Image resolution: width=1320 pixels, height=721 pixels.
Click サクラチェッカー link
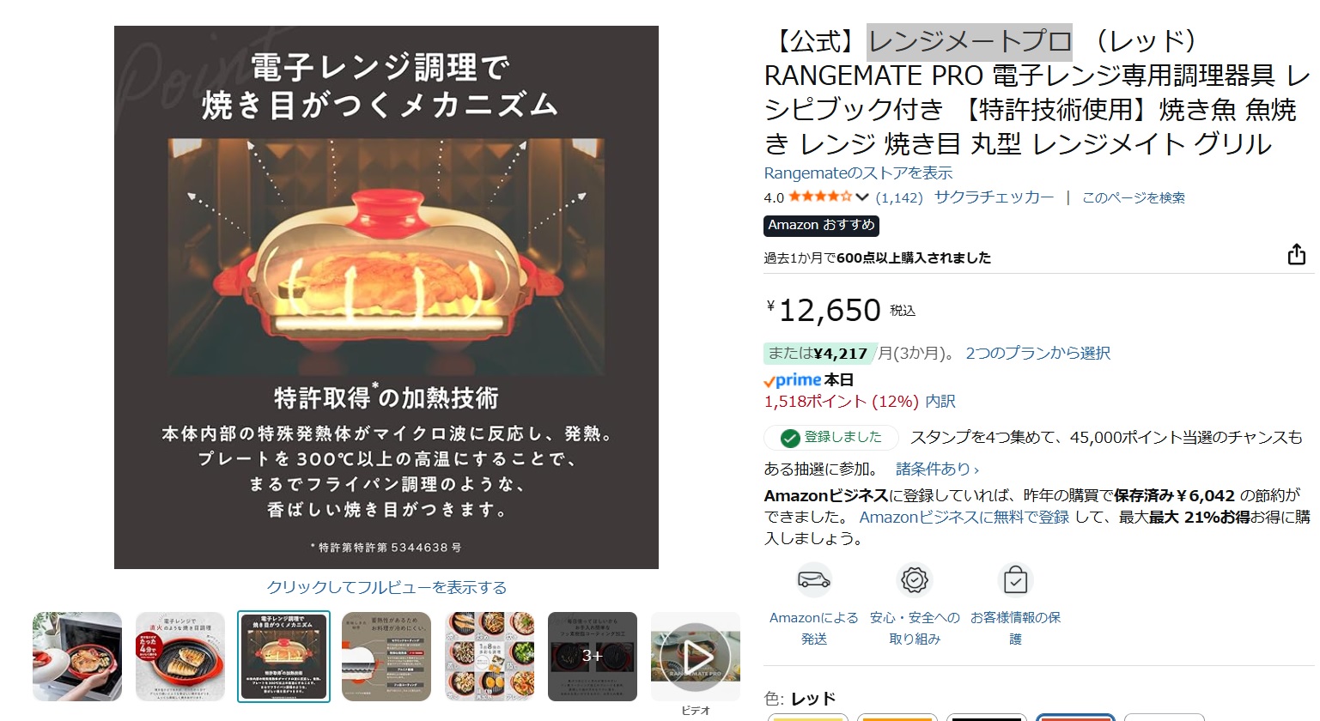click(994, 197)
